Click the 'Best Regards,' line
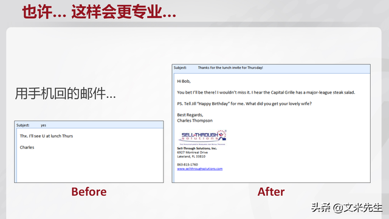Image resolution: width=389 pixels, height=219 pixels. [190, 115]
